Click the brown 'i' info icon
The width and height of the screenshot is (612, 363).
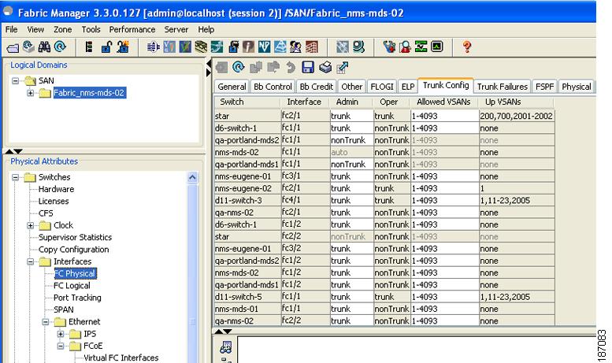[x=249, y=46]
